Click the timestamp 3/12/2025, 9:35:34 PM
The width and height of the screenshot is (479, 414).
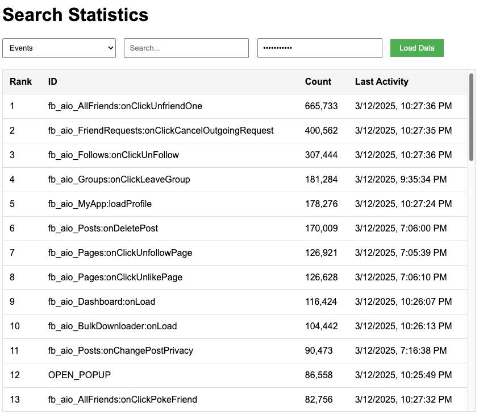click(401, 180)
